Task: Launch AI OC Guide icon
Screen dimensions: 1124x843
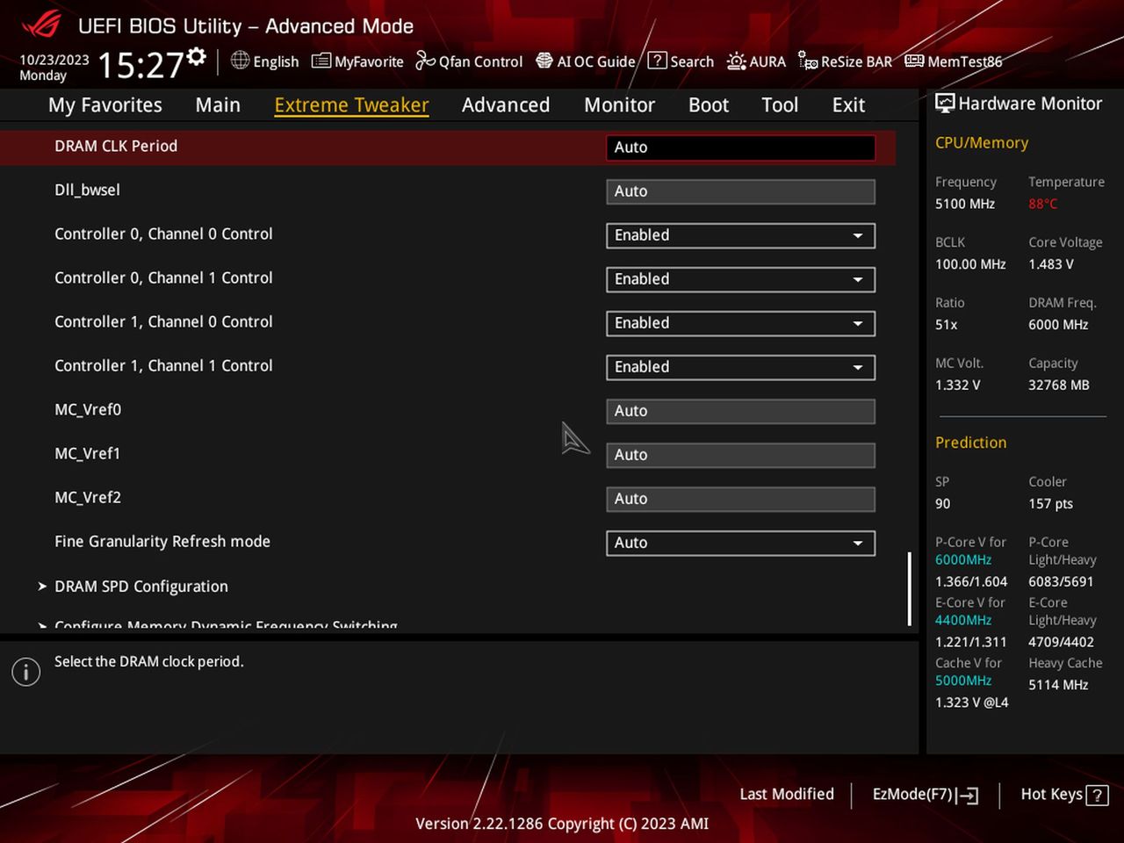Action: click(x=544, y=61)
